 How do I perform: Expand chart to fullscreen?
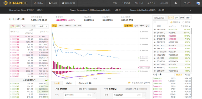(148, 26)
